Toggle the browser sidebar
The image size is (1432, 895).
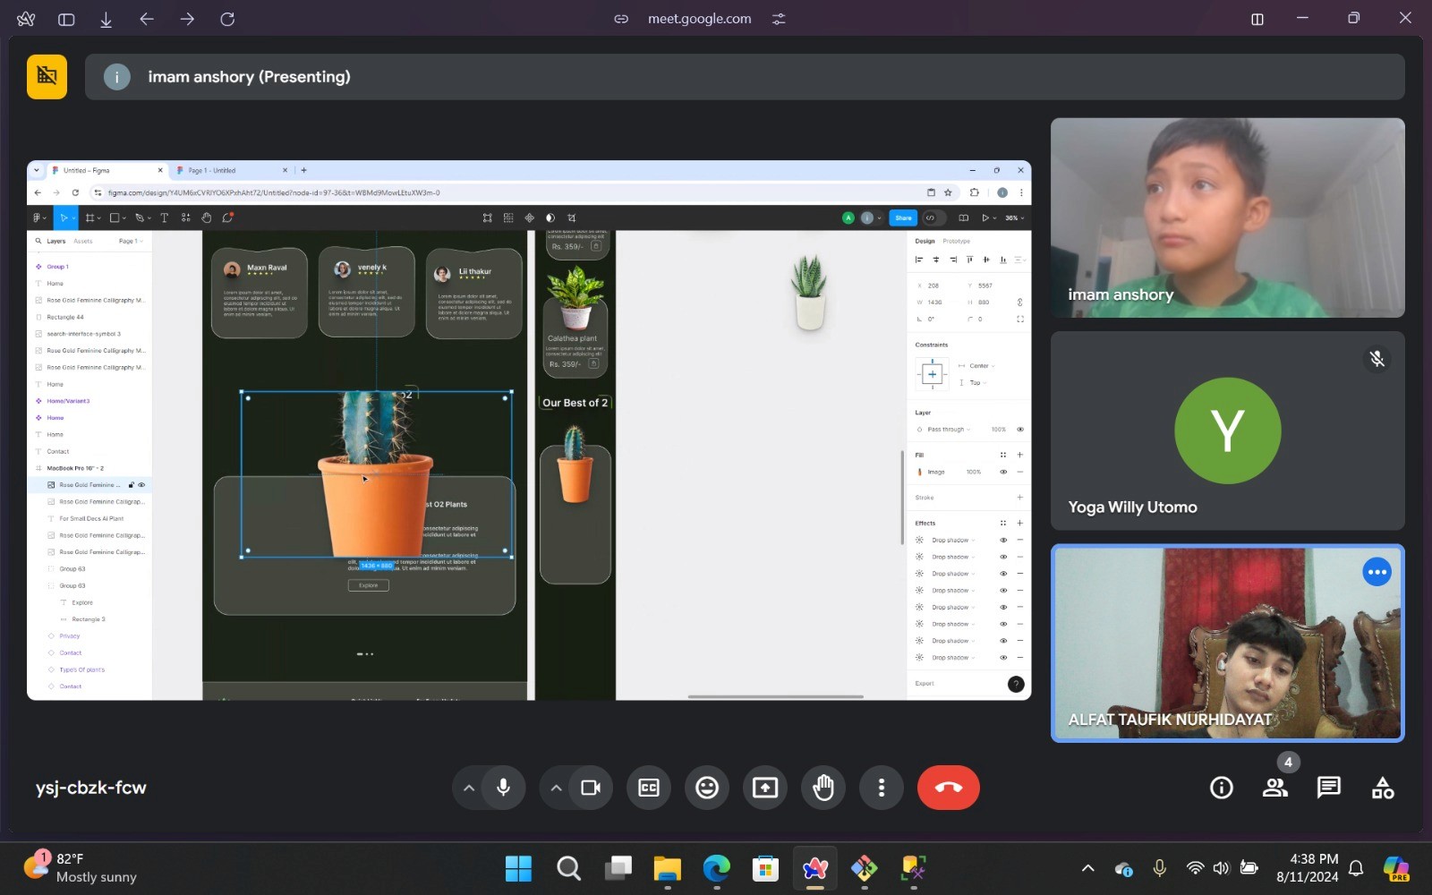(x=66, y=19)
